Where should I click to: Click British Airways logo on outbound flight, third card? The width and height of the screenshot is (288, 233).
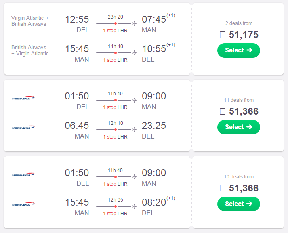click(x=23, y=174)
